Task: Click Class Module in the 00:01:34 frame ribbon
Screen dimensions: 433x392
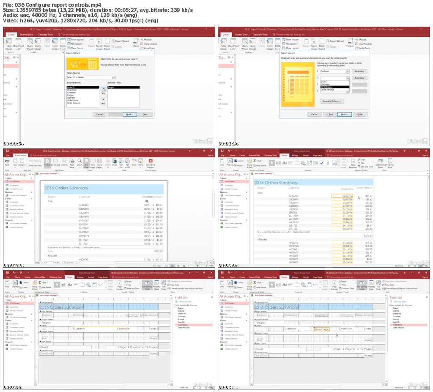Action: point(363,44)
